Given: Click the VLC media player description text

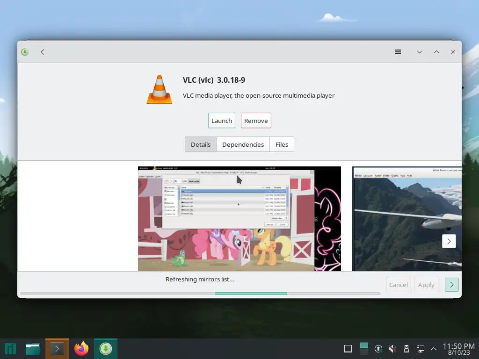Looking at the screenshot, I should point(258,95).
